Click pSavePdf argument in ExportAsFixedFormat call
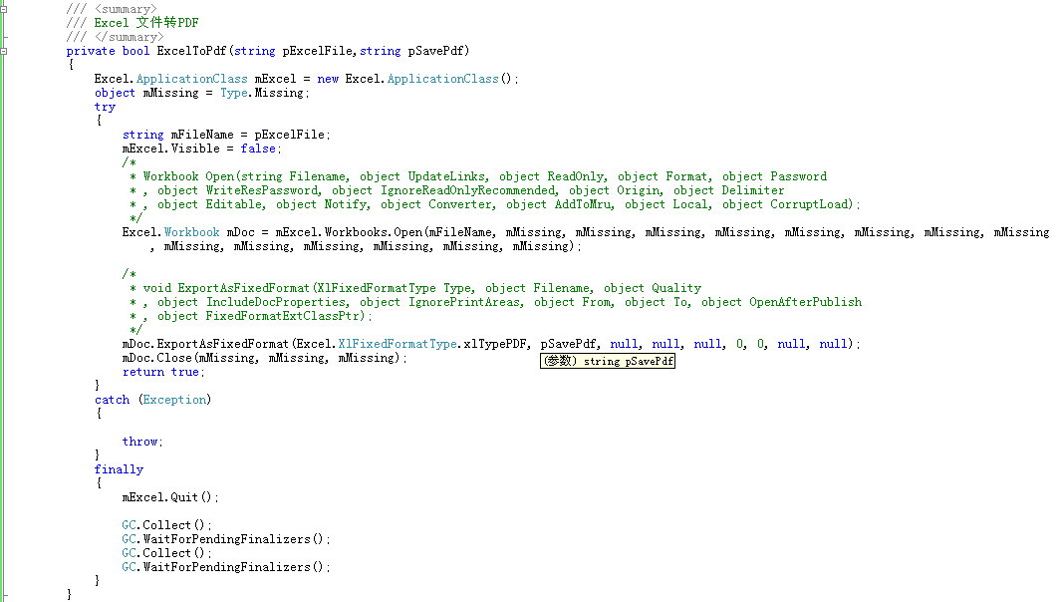1061x602 pixels. [x=569, y=344]
